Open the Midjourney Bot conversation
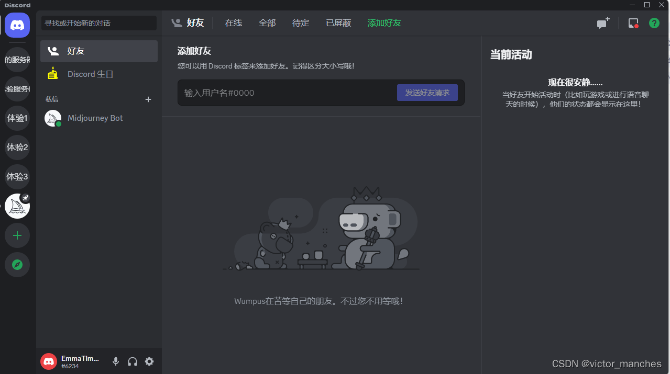670x374 pixels. click(x=99, y=118)
